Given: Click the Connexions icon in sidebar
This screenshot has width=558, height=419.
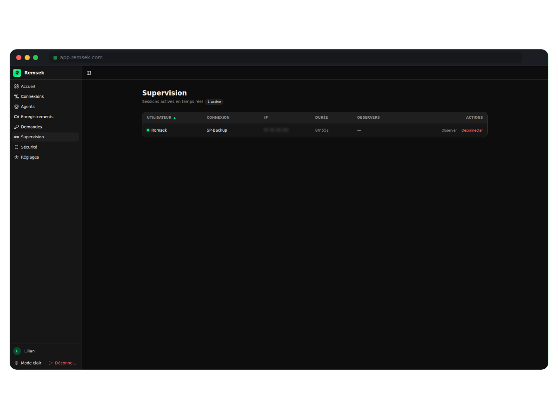Looking at the screenshot, I should 17,96.
